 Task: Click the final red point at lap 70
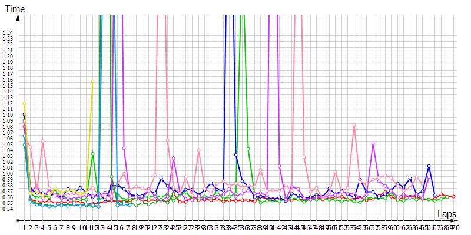coord(453,196)
